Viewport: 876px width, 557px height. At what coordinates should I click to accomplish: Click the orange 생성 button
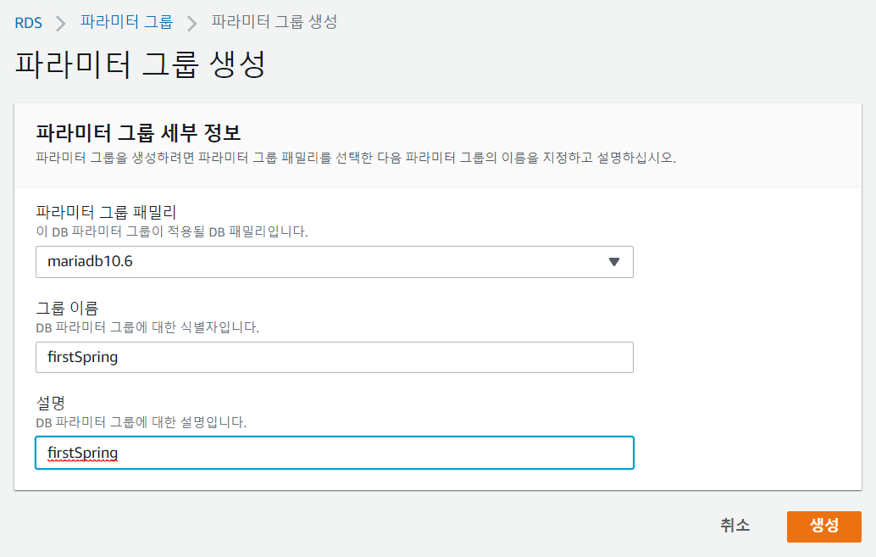tap(824, 526)
